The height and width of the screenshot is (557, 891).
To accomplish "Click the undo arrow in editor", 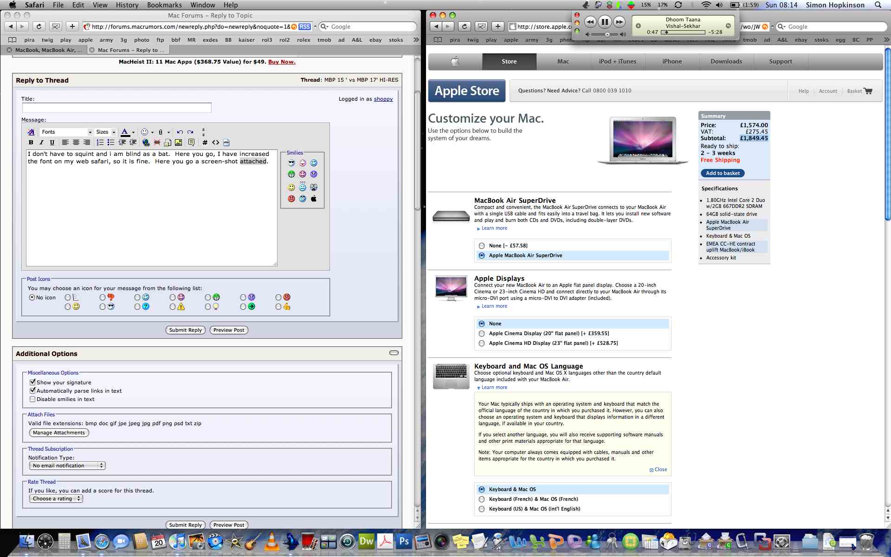I will tap(180, 132).
